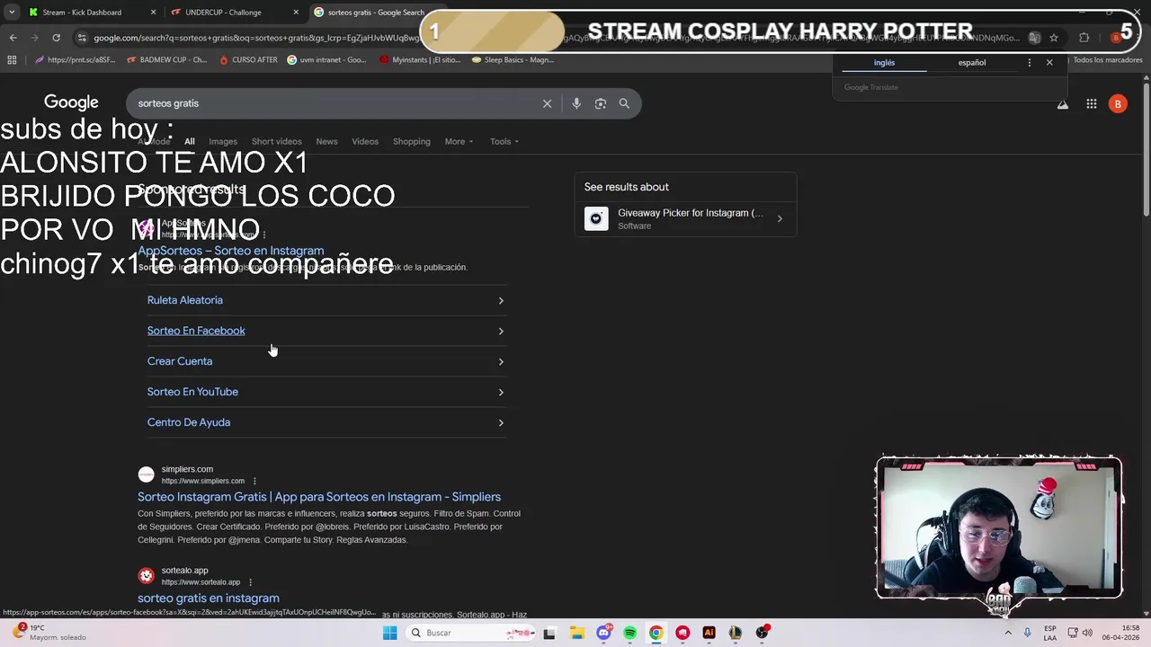Open the sortealo.app result options dots

click(x=250, y=582)
